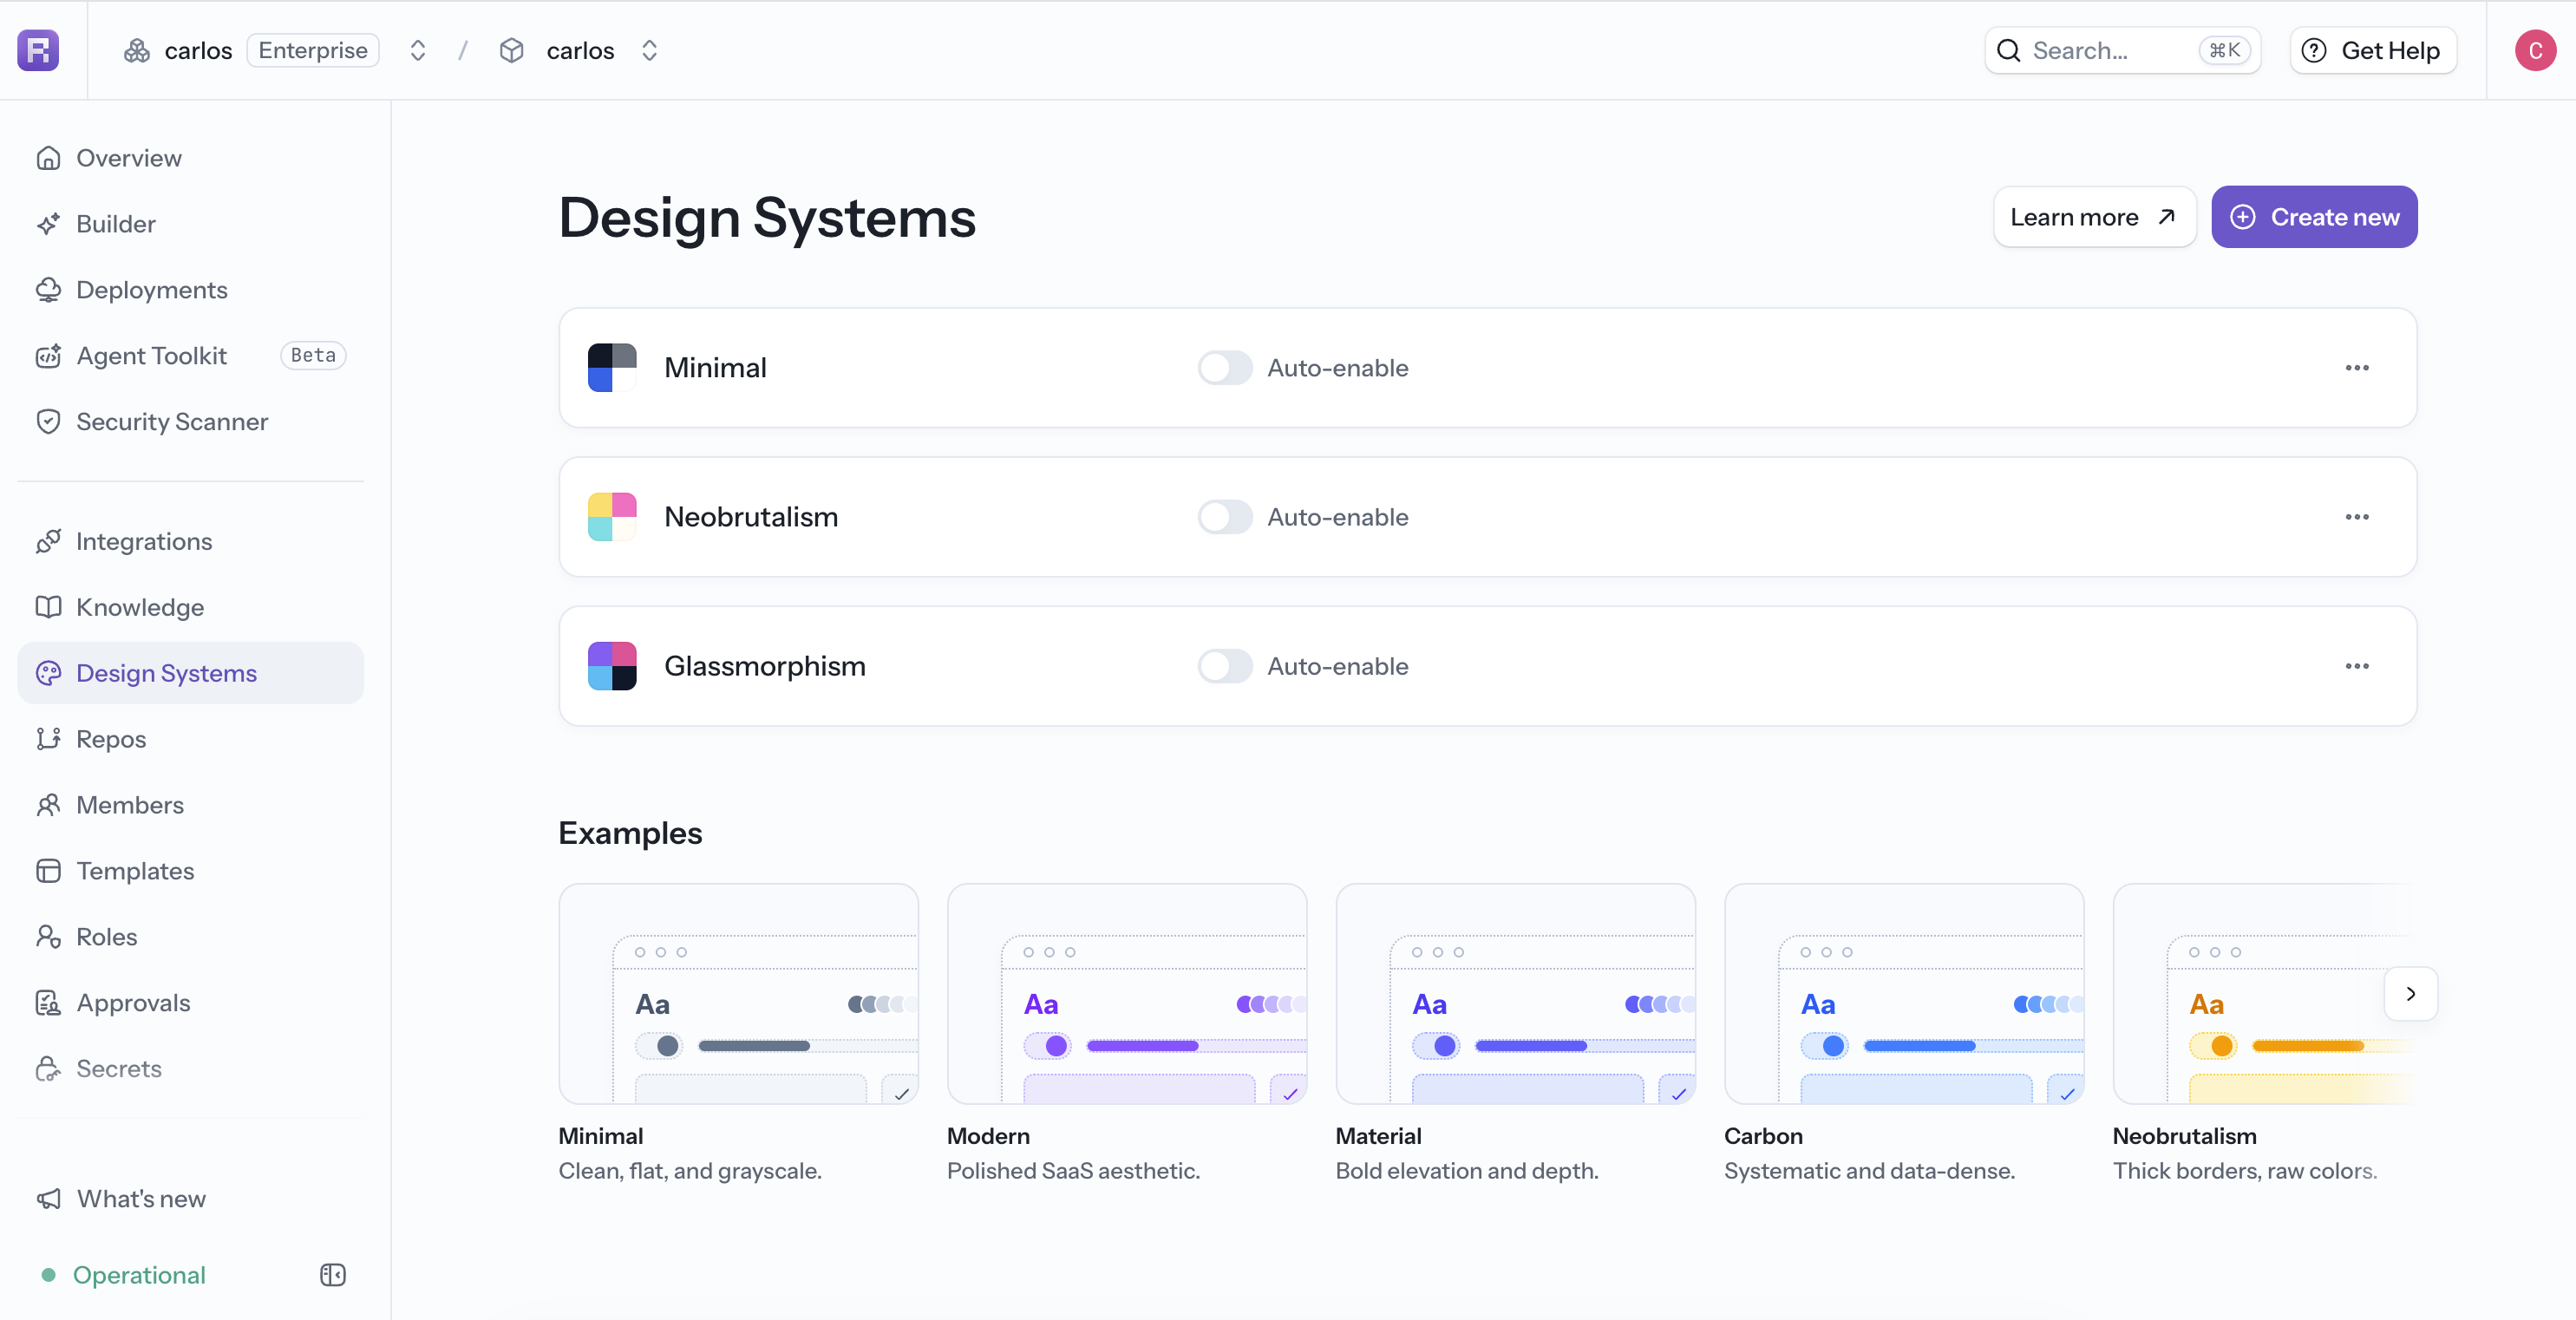
Task: Open the Knowledge section
Action: (x=190, y=607)
